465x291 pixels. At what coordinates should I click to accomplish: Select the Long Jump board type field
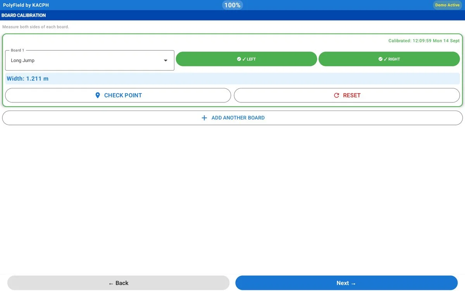coord(90,61)
